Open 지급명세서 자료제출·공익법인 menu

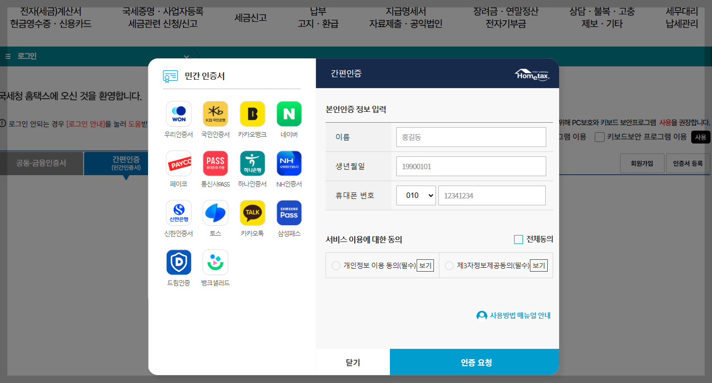406,18
